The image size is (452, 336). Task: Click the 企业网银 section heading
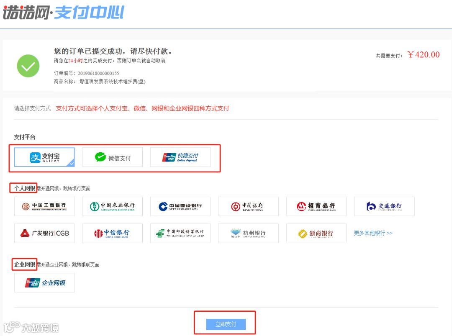point(25,264)
